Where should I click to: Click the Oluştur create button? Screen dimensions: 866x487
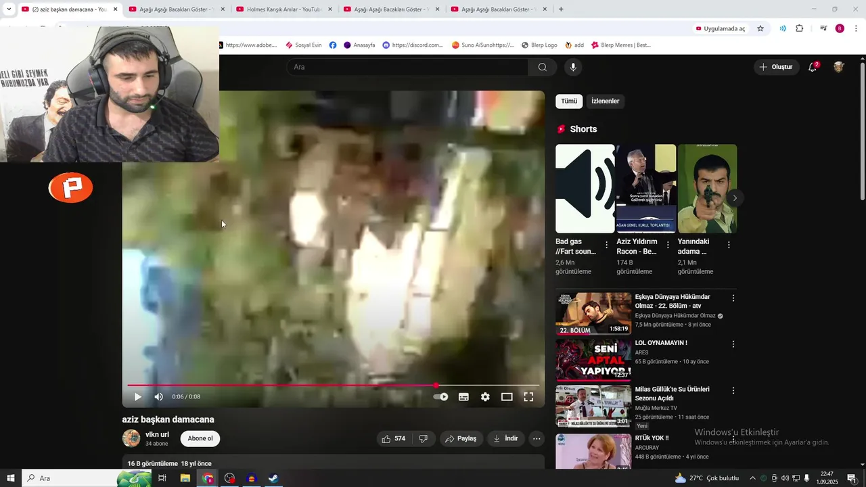point(776,67)
